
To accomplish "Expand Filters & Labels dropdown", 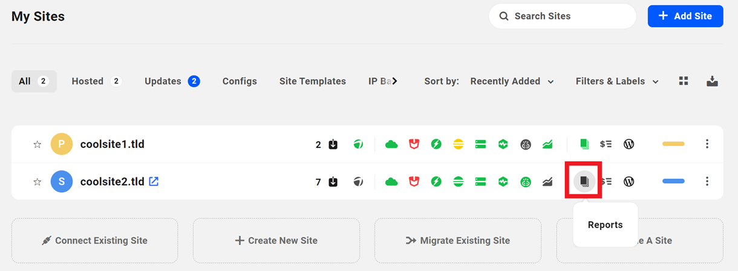I will [x=617, y=81].
